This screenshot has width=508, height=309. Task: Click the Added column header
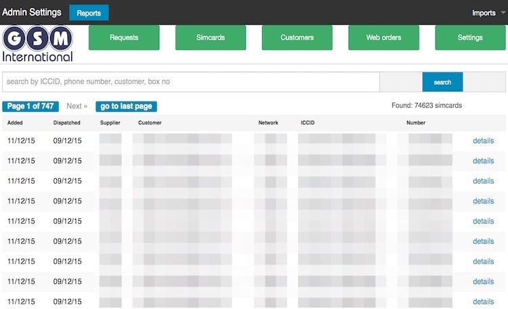tap(15, 123)
